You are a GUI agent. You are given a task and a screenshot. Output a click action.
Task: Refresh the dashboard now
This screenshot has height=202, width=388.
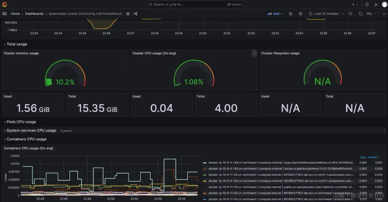coord(360,14)
